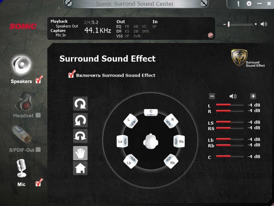Toggle Включить Surround Sound Effect checkbox
274x206 pixels.
click(72, 74)
